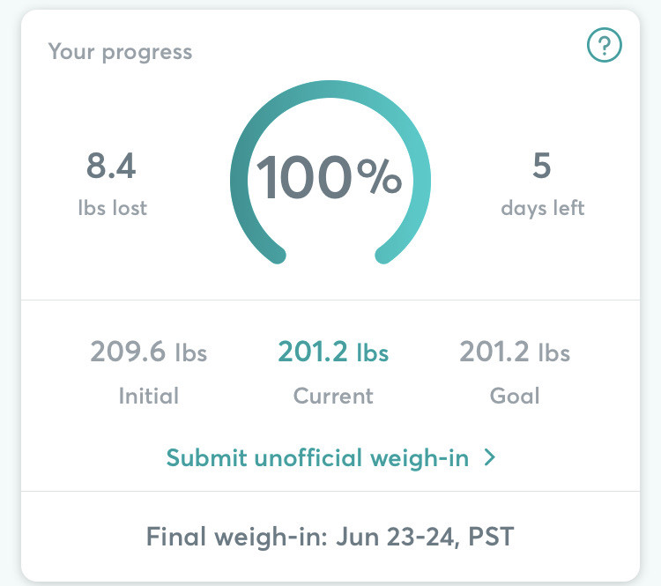
Task: Click the PST timezone text
Action: (490, 537)
